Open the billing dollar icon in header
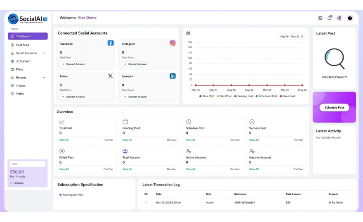The height and width of the screenshot is (222, 363). [320, 18]
